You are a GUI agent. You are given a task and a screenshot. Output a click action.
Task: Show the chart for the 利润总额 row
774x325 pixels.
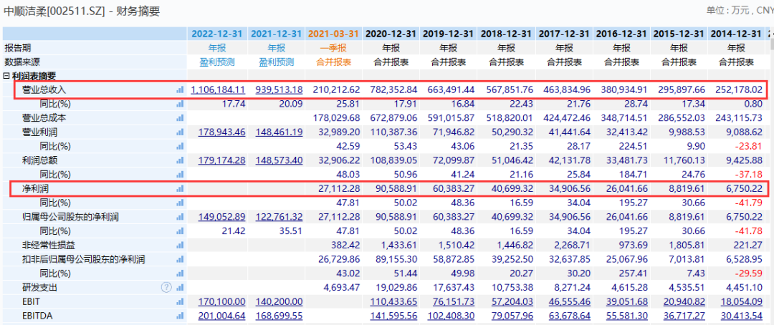180,160
